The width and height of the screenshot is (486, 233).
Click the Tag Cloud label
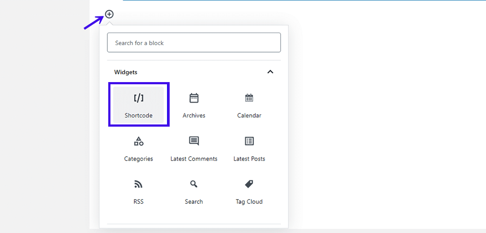click(x=249, y=202)
